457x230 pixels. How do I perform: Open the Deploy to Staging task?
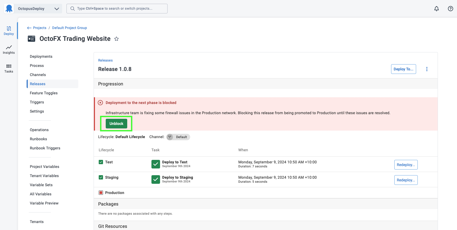pyautogui.click(x=178, y=177)
